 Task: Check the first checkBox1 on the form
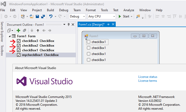click(x=88, y=42)
